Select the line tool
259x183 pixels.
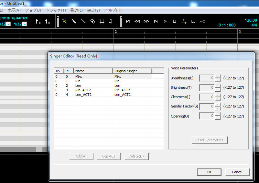tap(83, 21)
